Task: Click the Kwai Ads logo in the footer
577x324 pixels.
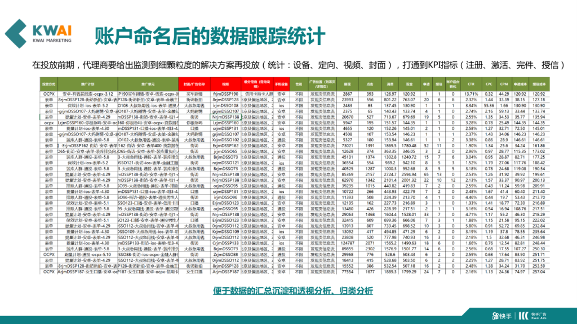Action: (532, 316)
